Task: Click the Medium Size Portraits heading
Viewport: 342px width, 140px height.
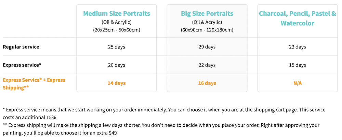Action: tap(117, 14)
